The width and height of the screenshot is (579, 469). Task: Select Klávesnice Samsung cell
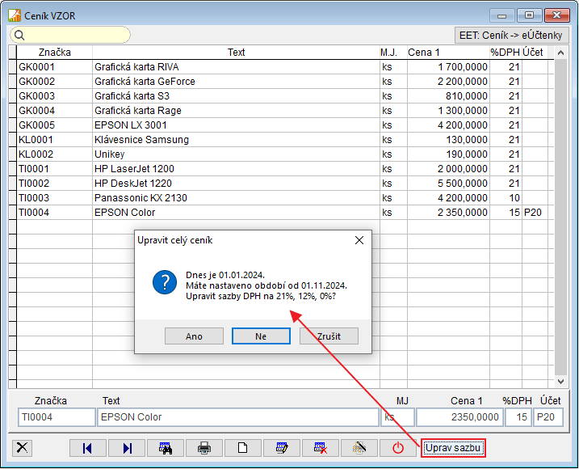[237, 140]
